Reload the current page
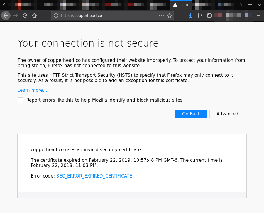Image resolution: width=264 pixels, height=213 pixels. (x=25, y=16)
